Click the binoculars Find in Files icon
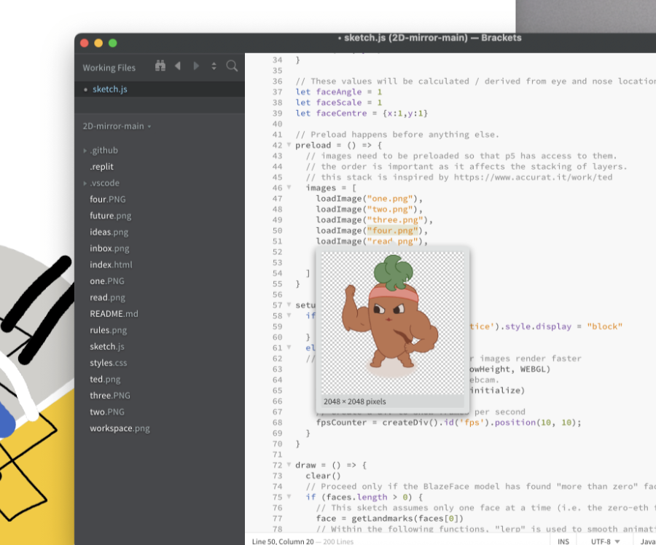Screen dimensions: 656x545 click(160, 66)
